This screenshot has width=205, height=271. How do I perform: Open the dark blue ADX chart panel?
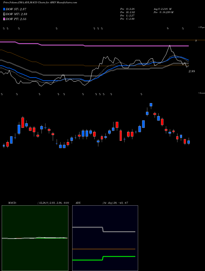105,238
